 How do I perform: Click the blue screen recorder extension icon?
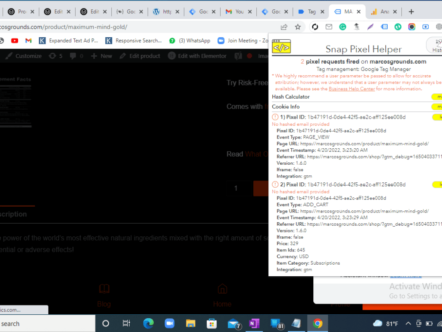click(x=425, y=27)
